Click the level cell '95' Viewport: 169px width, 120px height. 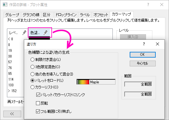coord(10,74)
